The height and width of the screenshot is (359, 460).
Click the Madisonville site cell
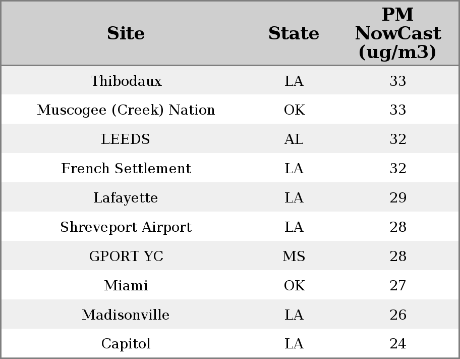tap(126, 315)
